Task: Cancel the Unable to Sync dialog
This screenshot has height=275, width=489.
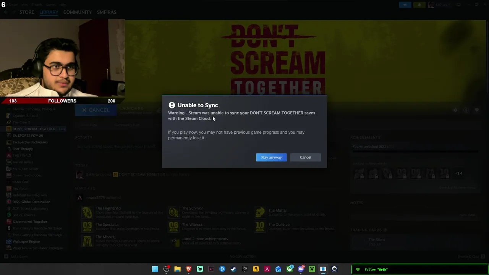Action: (305, 157)
